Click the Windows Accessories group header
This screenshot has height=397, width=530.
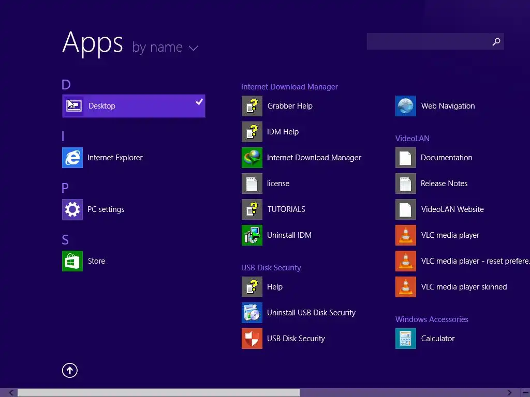432,319
